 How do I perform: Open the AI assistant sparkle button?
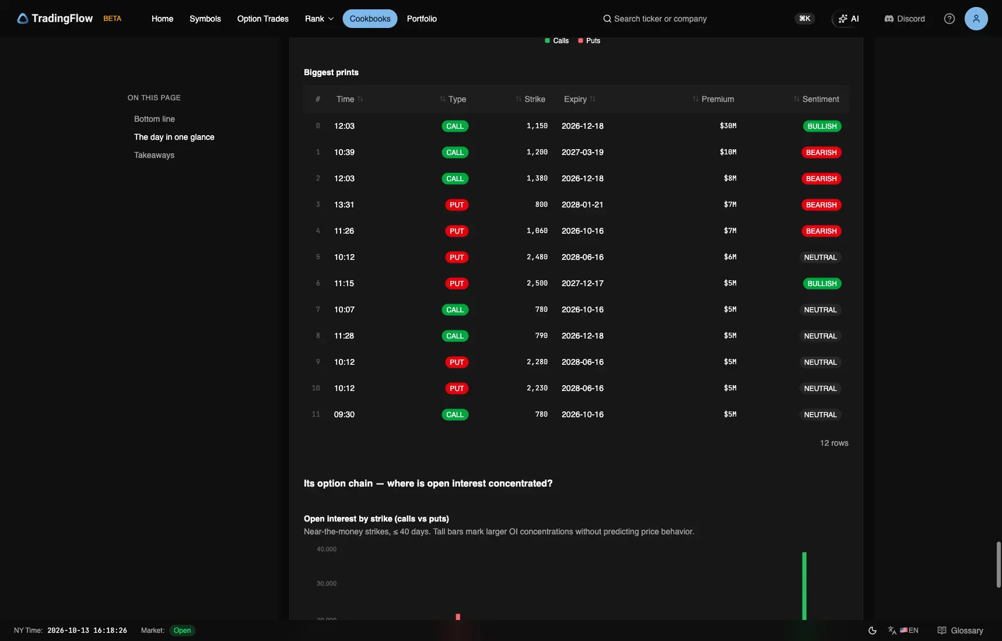point(848,19)
